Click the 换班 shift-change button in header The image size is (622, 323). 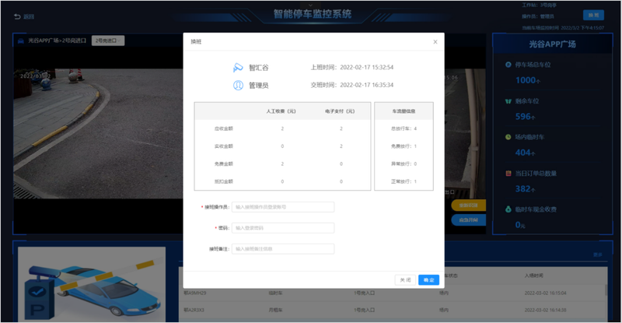pos(593,15)
